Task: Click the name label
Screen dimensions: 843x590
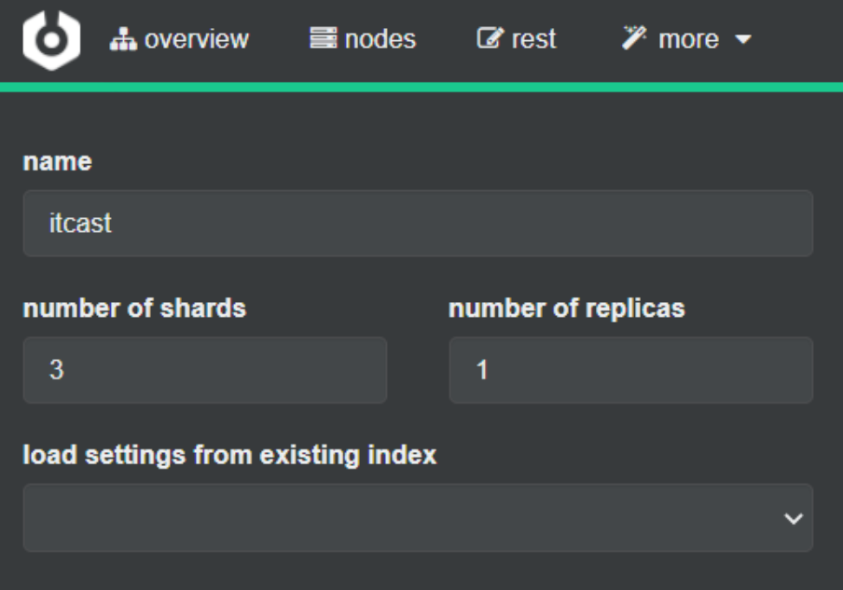Action: coord(58,161)
